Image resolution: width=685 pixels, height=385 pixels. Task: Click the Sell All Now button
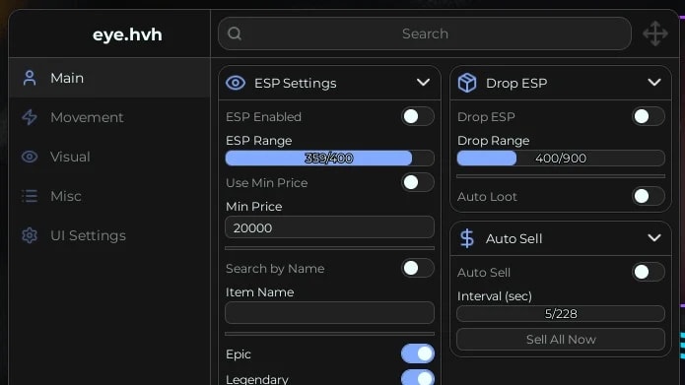click(x=561, y=339)
